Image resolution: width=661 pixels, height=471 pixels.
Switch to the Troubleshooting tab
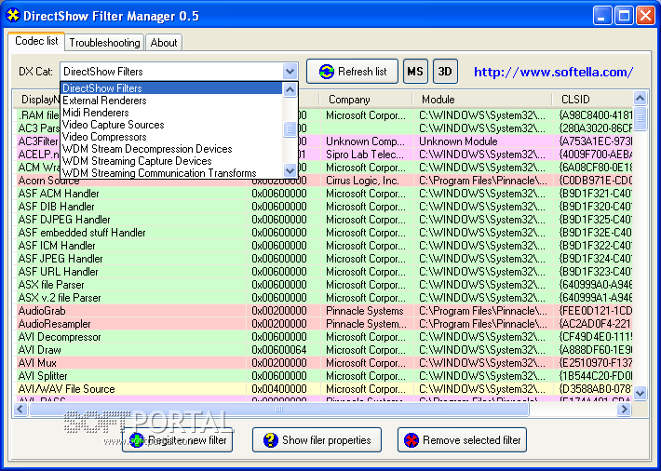104,43
